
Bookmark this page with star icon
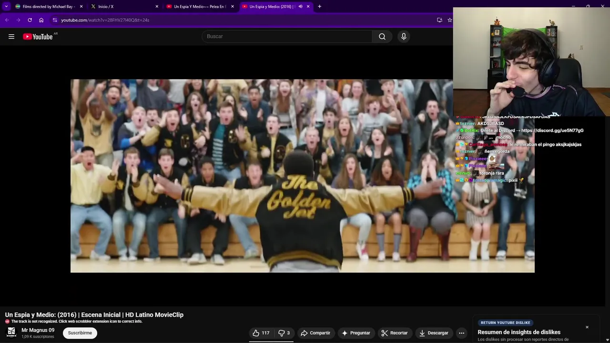[x=449, y=20]
